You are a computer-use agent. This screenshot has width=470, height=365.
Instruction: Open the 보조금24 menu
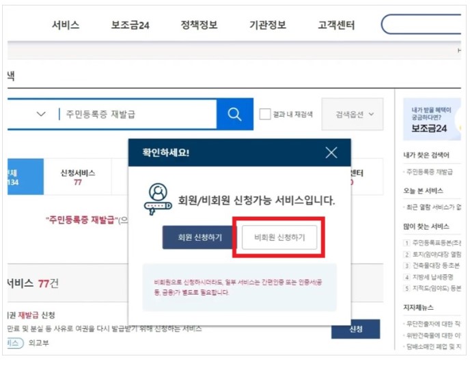click(130, 25)
